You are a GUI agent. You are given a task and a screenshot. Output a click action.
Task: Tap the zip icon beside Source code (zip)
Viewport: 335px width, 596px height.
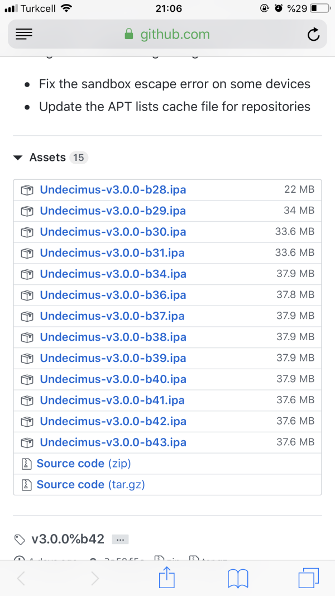tap(26, 464)
